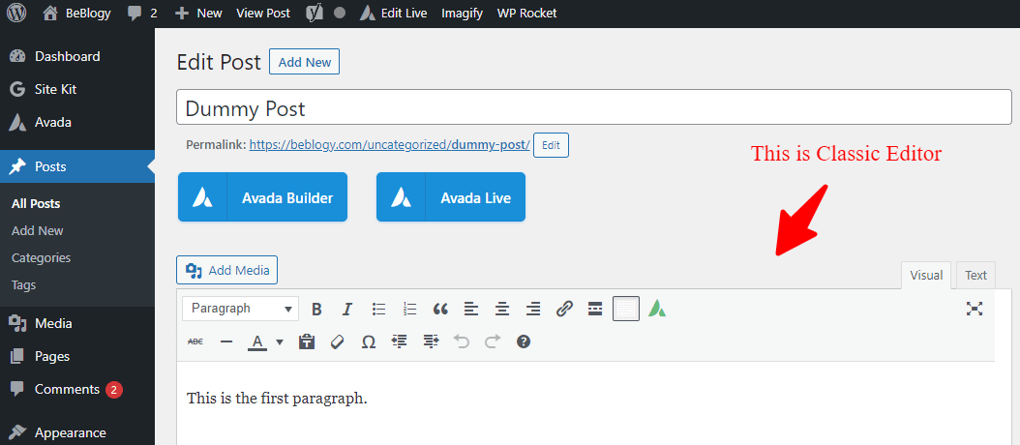
Task: Insert special character (Omega)
Action: tap(368, 341)
